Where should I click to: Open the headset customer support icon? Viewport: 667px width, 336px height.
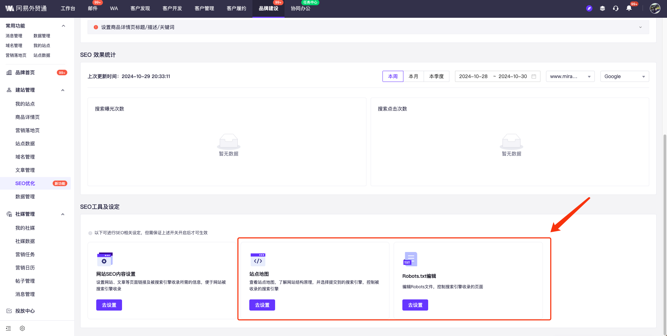pos(616,8)
